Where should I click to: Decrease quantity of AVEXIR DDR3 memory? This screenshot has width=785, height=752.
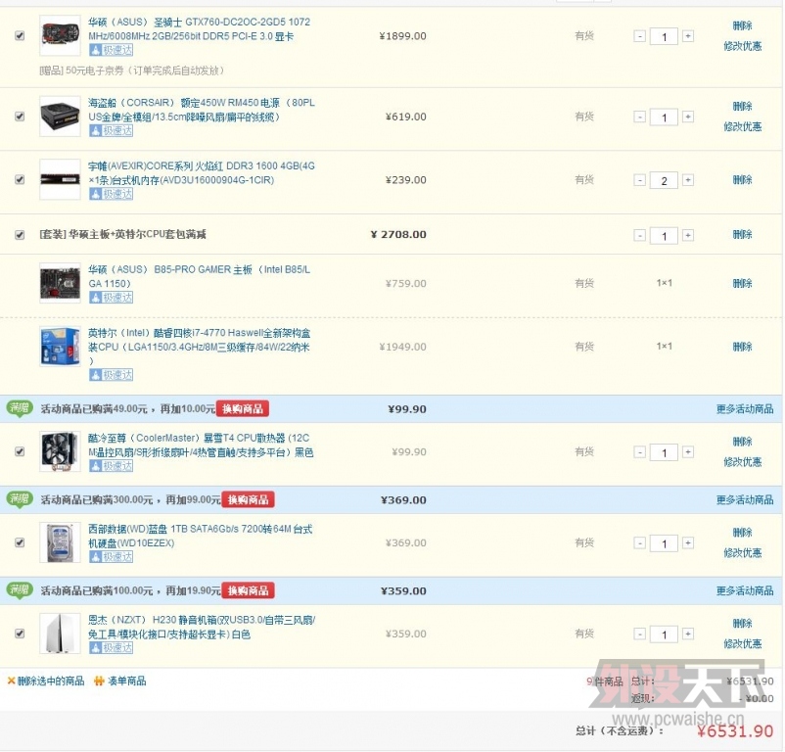(639, 180)
